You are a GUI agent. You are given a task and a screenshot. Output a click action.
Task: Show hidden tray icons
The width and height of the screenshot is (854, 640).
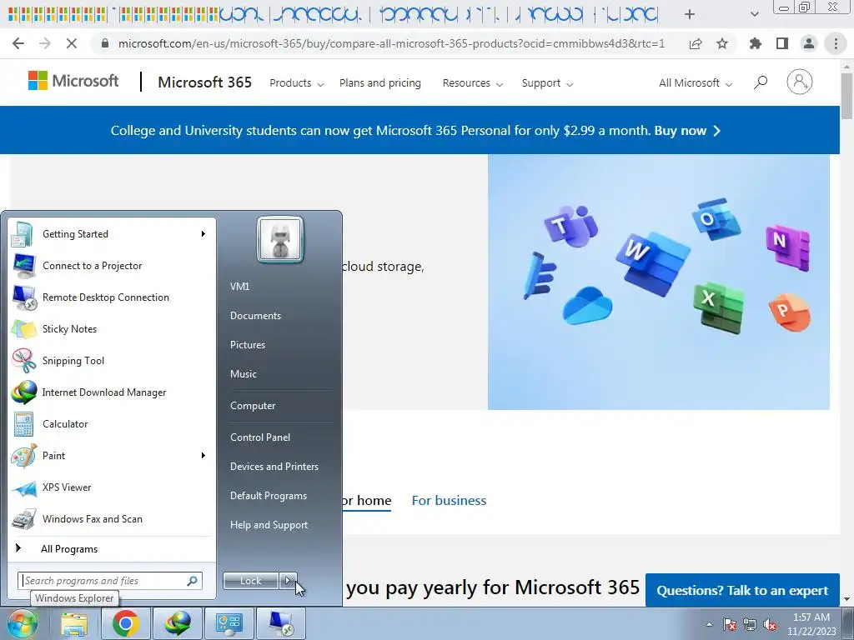709,625
